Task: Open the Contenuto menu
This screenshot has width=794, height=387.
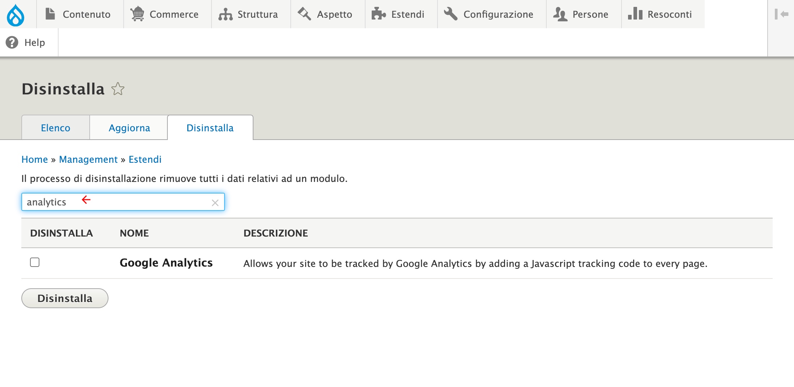Action: [x=80, y=14]
